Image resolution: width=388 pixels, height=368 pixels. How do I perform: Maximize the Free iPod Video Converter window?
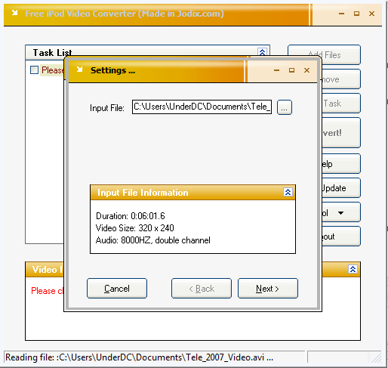coord(356,14)
